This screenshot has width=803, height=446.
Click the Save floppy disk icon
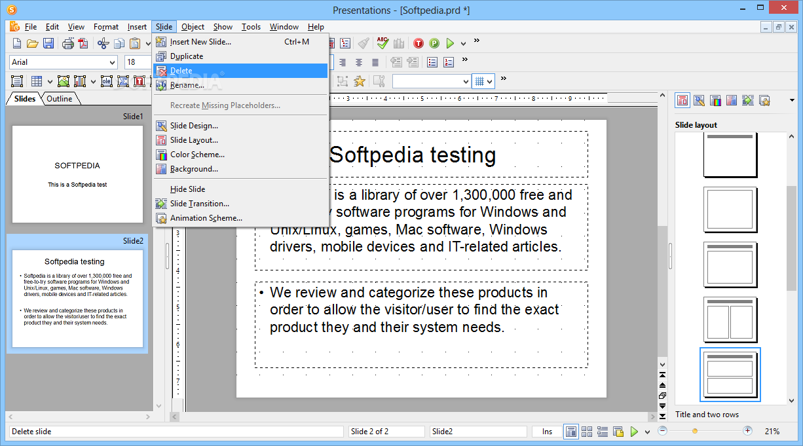point(48,43)
